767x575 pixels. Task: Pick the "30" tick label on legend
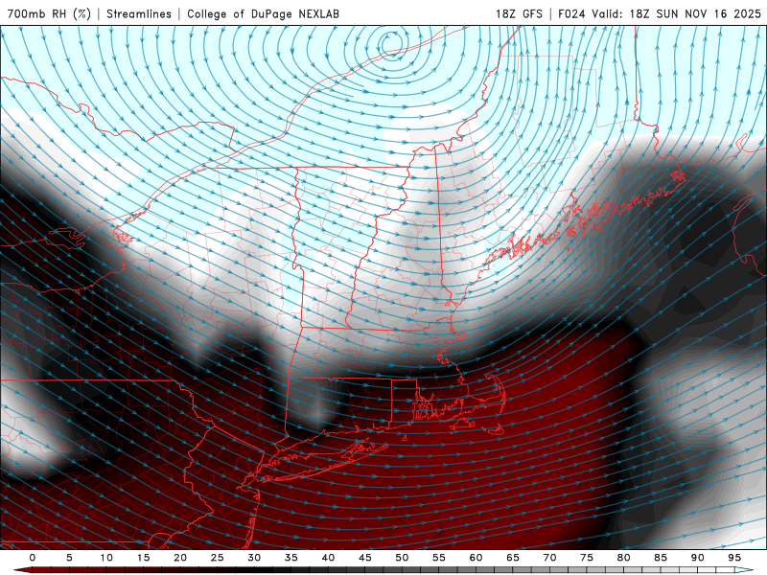(254, 558)
